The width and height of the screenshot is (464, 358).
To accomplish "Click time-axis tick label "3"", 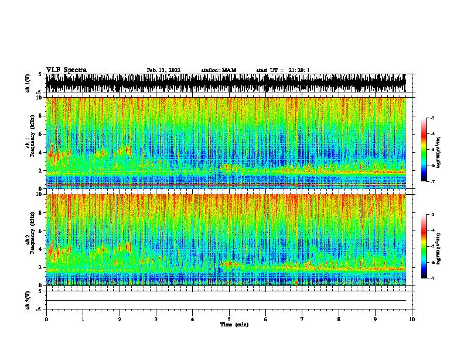I will (156, 319).
